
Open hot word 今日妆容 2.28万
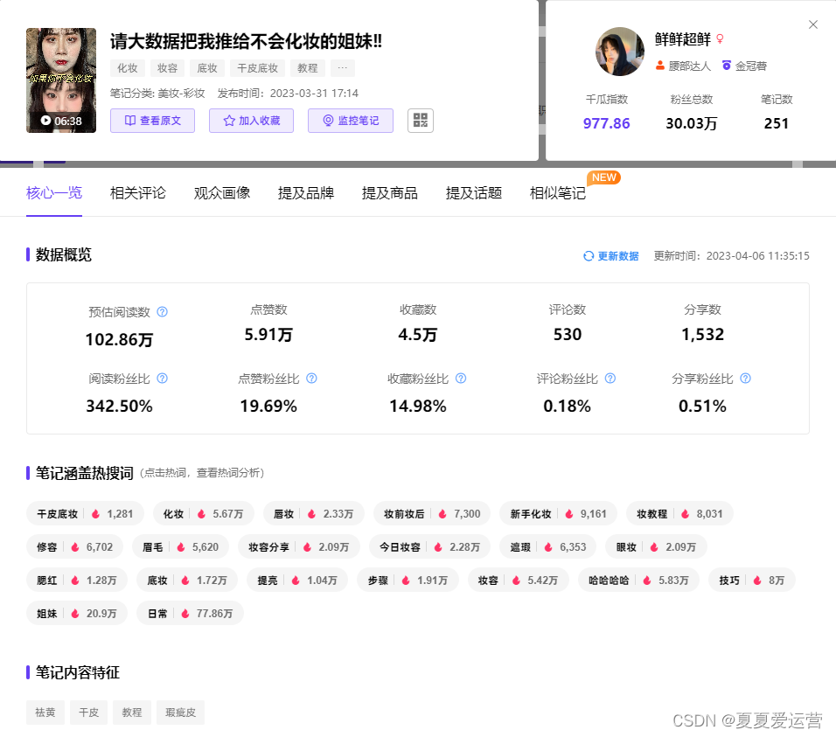(x=429, y=546)
